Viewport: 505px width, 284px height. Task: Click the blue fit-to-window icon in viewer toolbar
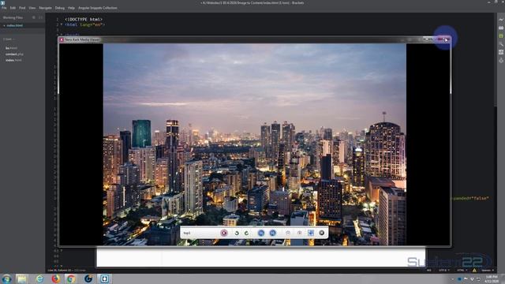[x=311, y=233]
